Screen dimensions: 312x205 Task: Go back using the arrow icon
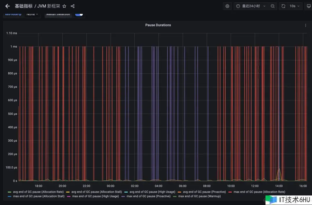(x=8, y=6)
